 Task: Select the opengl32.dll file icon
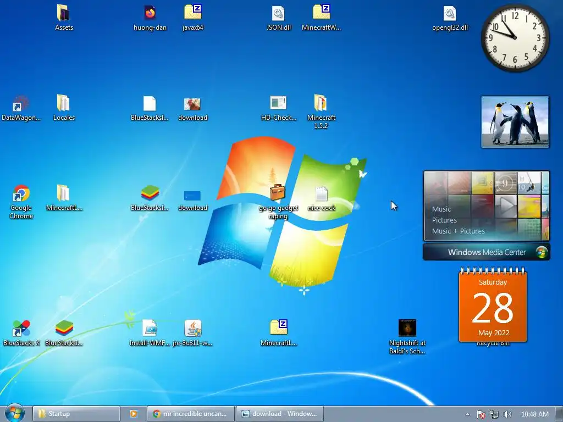click(x=450, y=13)
